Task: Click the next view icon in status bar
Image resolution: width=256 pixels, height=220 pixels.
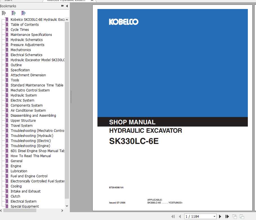Action: click(242, 217)
